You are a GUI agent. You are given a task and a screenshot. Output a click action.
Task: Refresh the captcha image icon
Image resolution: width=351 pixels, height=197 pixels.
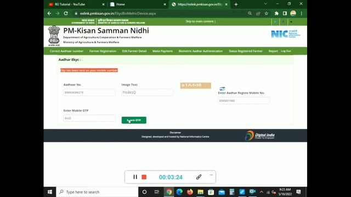click(222, 89)
